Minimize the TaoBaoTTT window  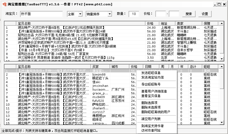tap(215, 4)
